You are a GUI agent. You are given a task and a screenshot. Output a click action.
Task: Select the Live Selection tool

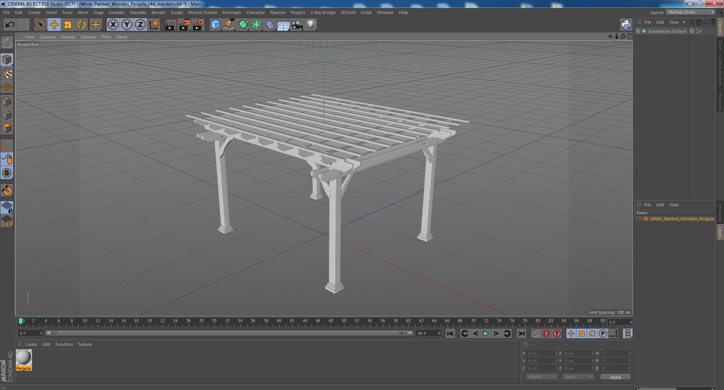click(40, 25)
